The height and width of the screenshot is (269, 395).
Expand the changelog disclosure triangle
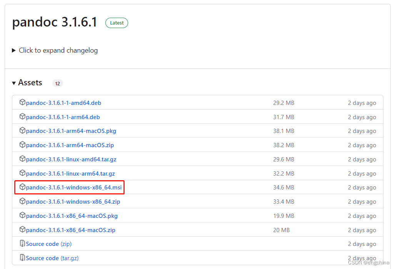14,50
